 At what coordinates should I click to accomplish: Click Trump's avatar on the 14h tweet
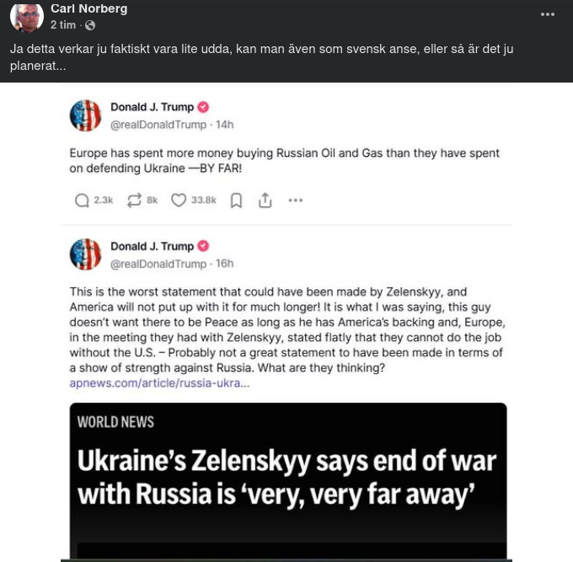pos(85,115)
